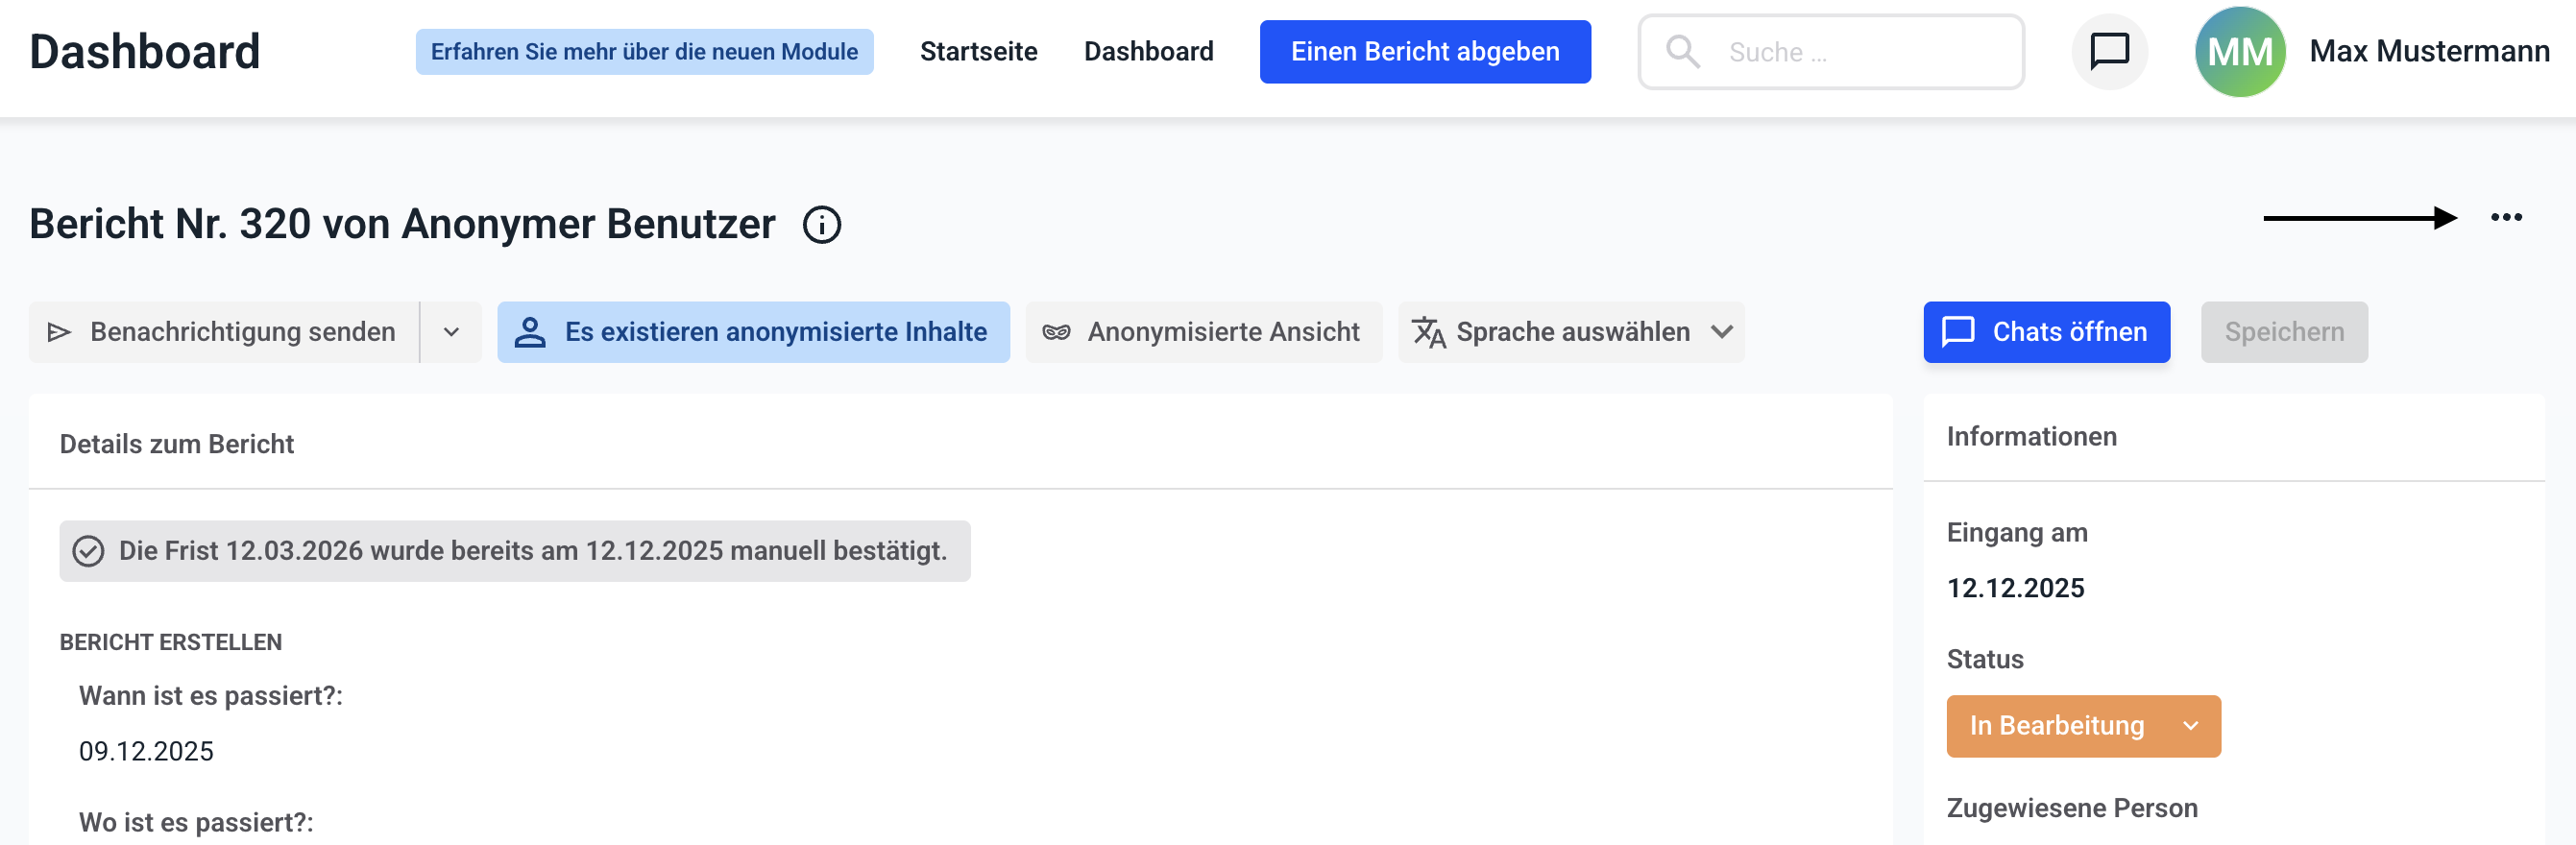Open the In Bearbeitung status dropdown
This screenshot has width=2576, height=845.
pos(2082,726)
